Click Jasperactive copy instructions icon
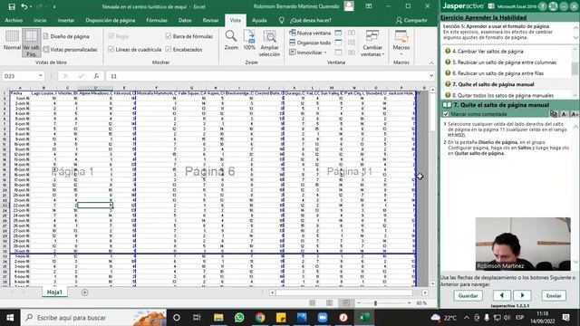The width and height of the screenshot is (580, 326). pos(554,114)
